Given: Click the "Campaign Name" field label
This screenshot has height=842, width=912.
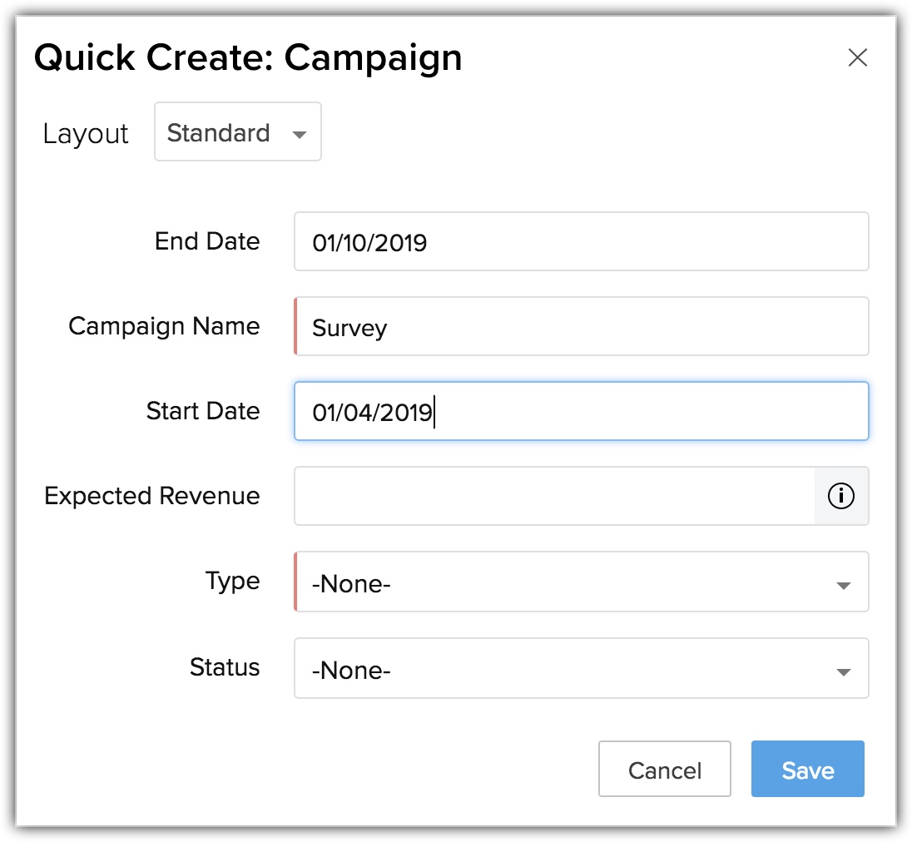Looking at the screenshot, I should pyautogui.click(x=164, y=326).
